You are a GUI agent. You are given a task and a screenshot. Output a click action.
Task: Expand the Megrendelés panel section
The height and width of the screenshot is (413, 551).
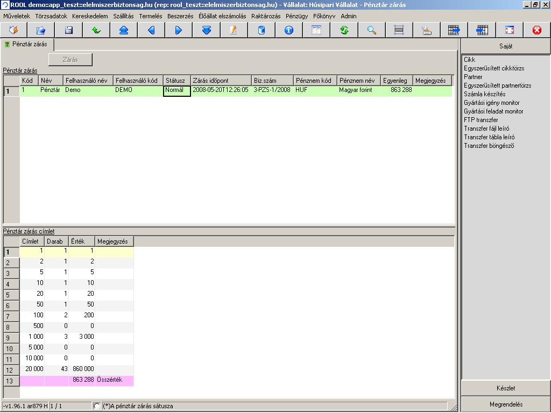(x=506, y=404)
